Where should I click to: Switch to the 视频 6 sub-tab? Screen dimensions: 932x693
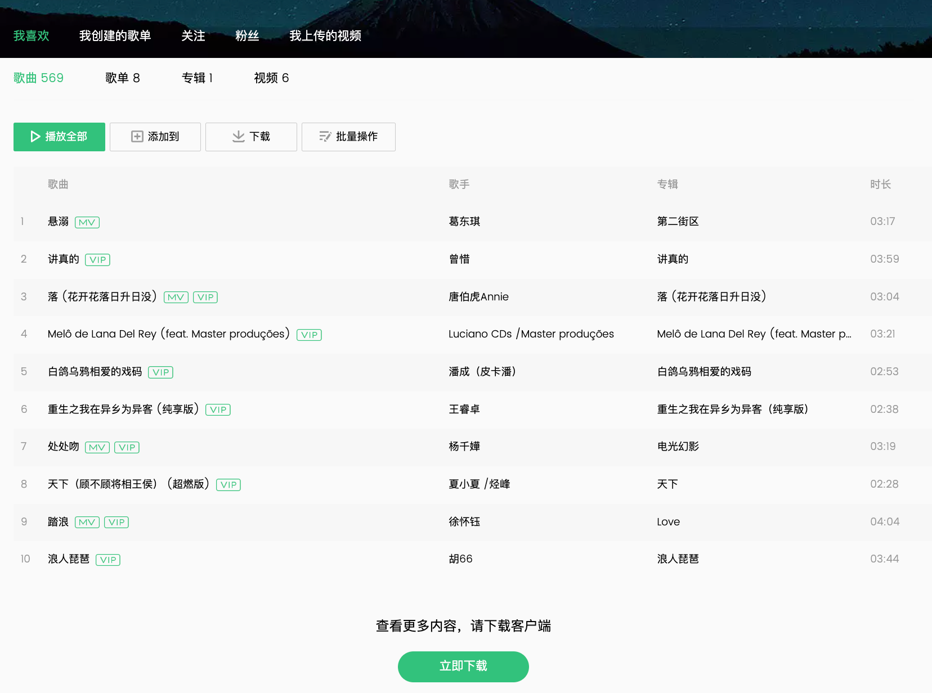click(x=271, y=78)
